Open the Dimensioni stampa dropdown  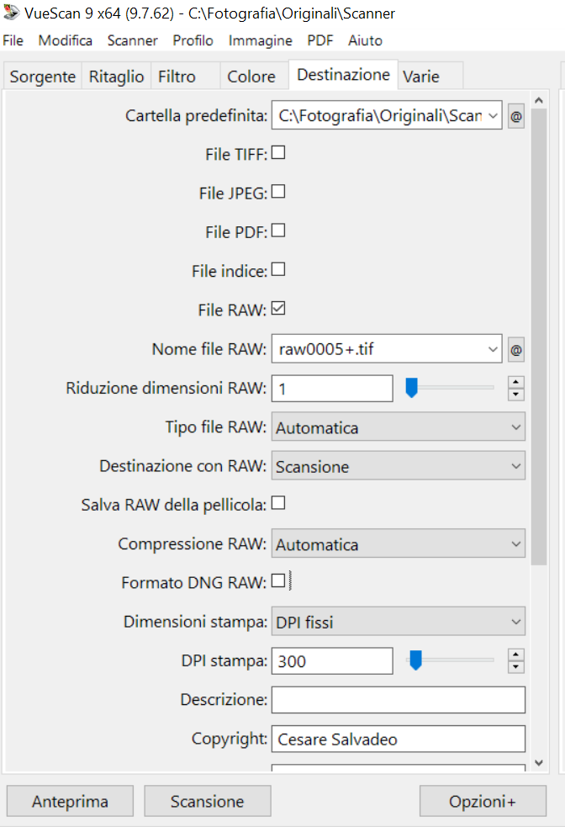click(x=398, y=623)
